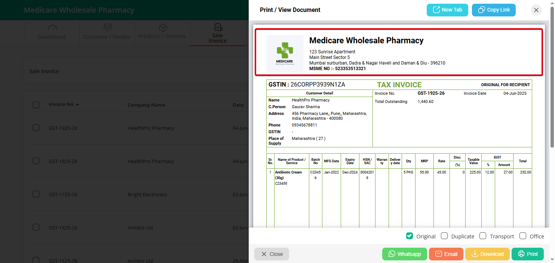The height and width of the screenshot is (263, 555).
Task: Click invoice number GST-1925-26 in the list
Action: coord(63,128)
